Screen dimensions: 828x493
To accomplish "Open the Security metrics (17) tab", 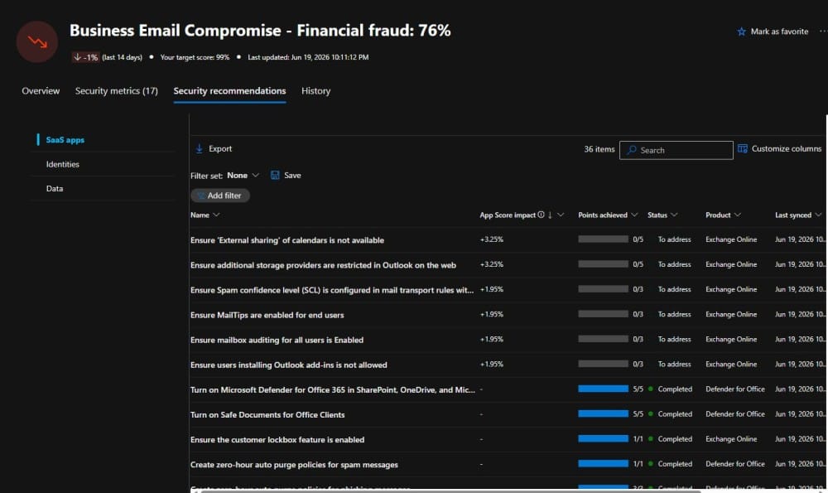I will pos(116,91).
